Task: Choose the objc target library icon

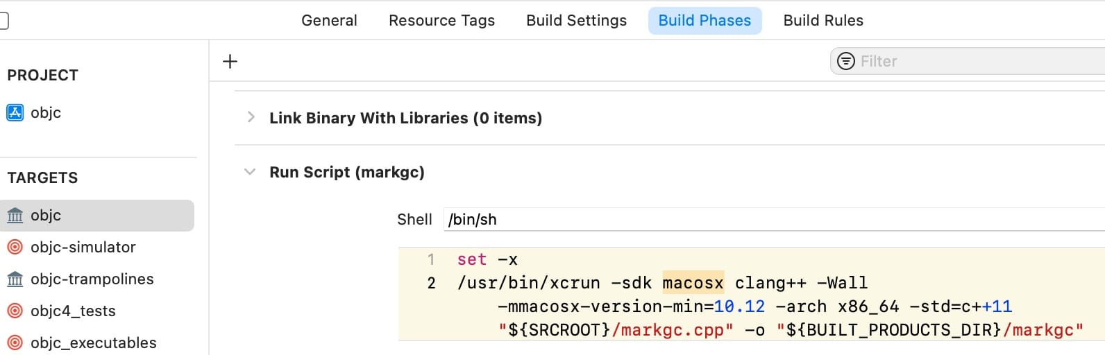Action: coord(15,216)
